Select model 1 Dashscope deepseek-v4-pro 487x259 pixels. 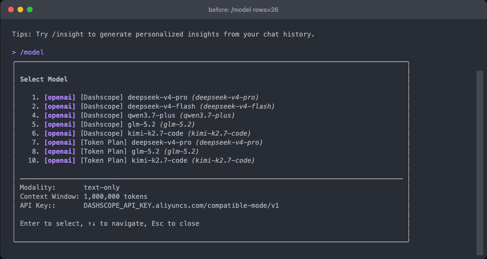point(145,97)
